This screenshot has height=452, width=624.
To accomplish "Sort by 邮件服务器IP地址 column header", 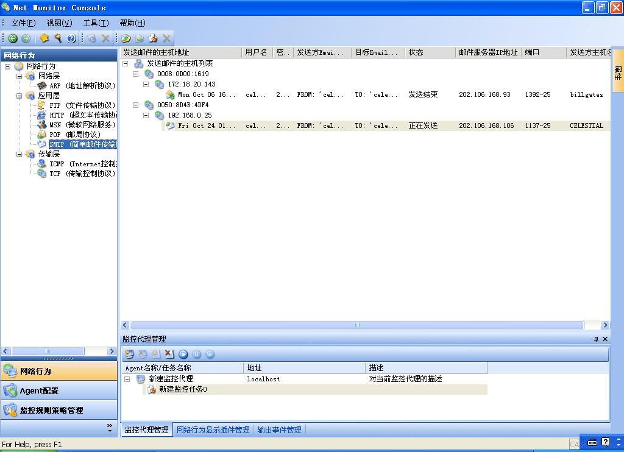I will tap(488, 52).
